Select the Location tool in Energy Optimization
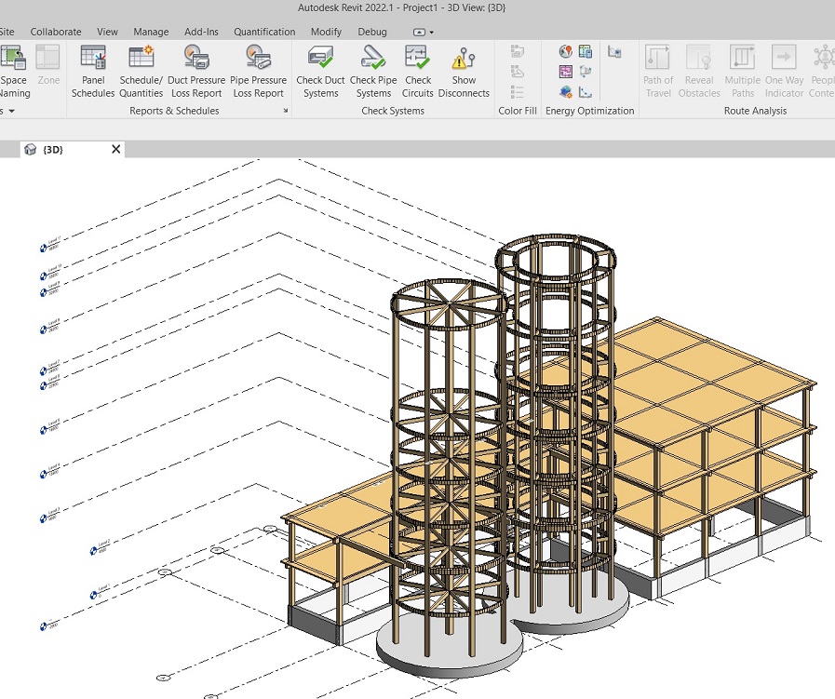This screenshot has height=699, width=835. (566, 52)
